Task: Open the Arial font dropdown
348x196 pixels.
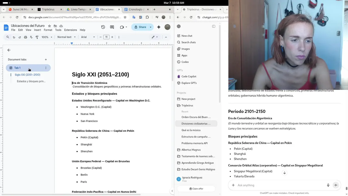Action: (x=88, y=37)
